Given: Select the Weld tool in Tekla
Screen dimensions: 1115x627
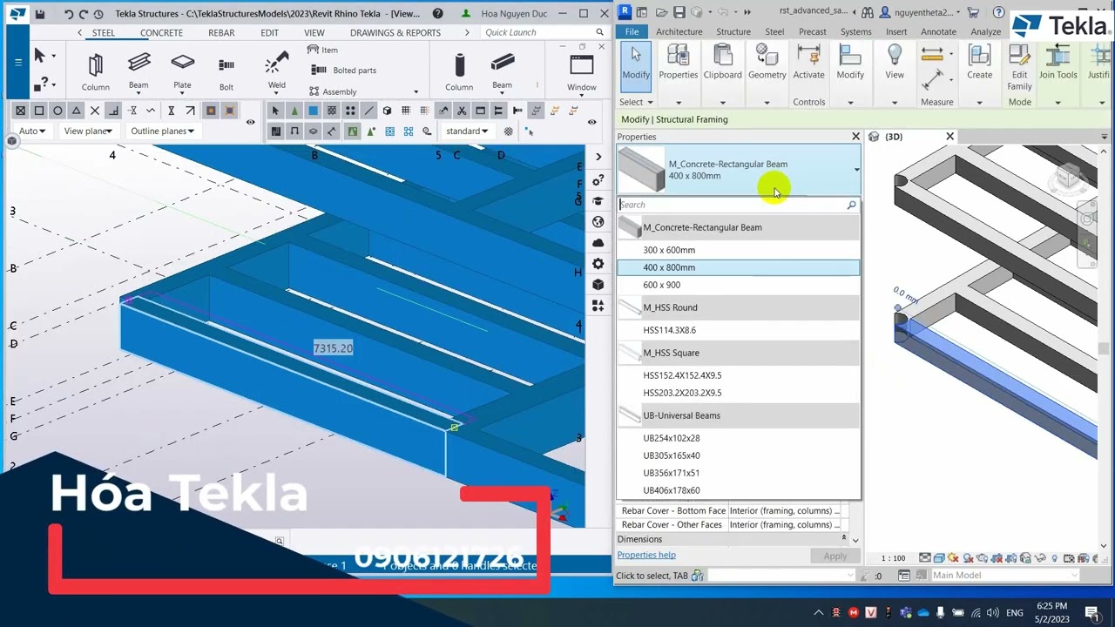Looking at the screenshot, I should [x=276, y=71].
